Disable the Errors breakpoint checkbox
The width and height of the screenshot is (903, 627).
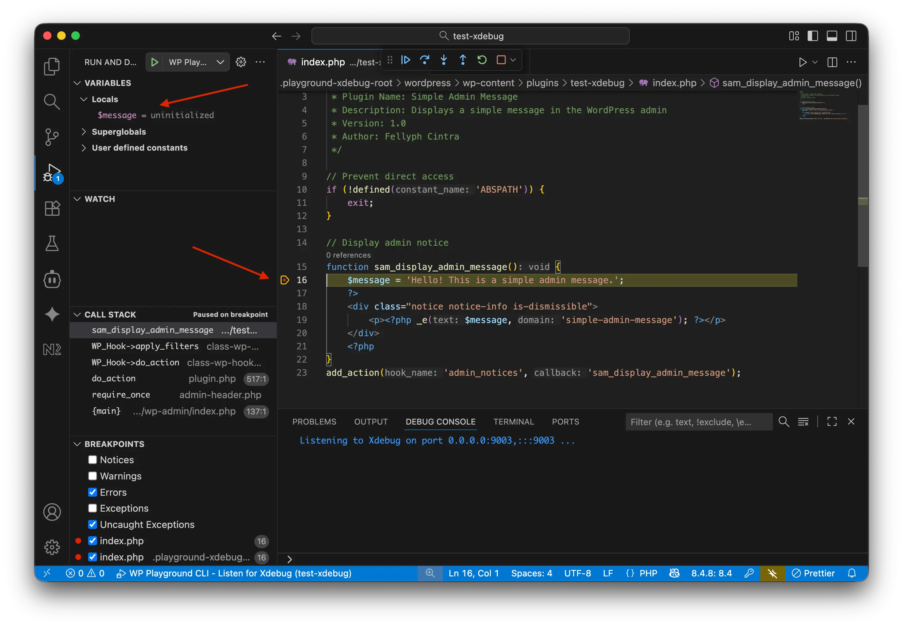click(x=92, y=492)
